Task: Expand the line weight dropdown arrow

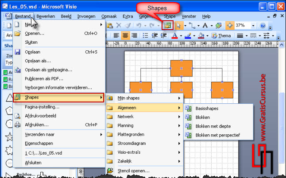Action: [247, 36]
